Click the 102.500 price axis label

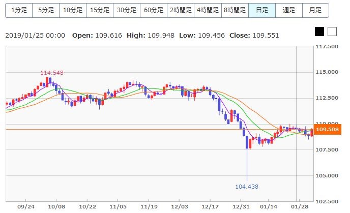pos(327,202)
